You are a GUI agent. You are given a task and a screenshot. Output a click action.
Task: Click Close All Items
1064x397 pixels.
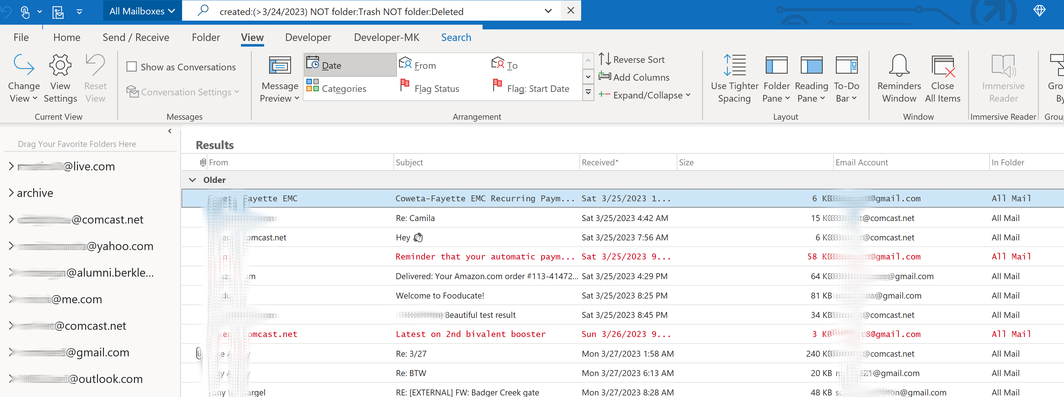(x=943, y=78)
